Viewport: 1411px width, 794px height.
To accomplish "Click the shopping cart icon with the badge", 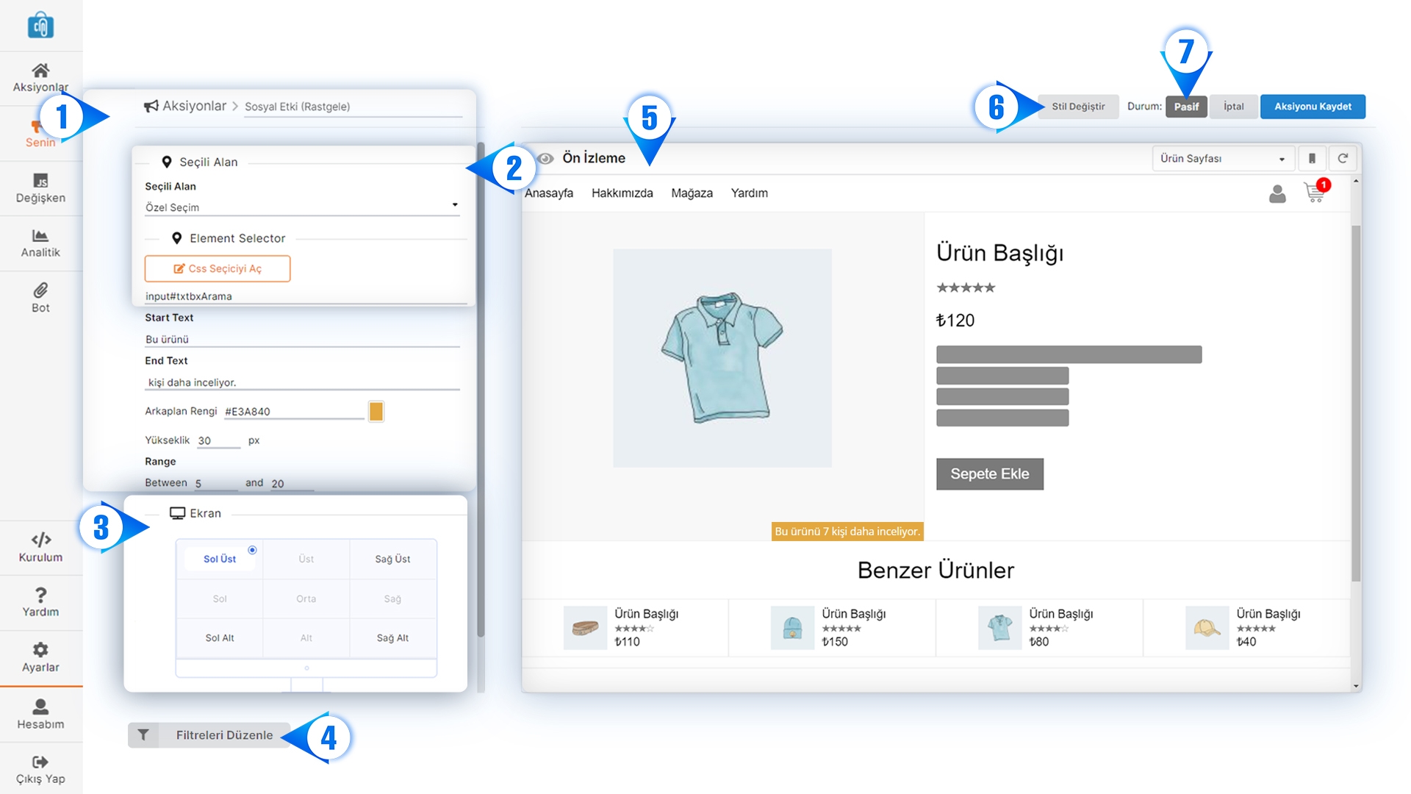I will click(1314, 193).
